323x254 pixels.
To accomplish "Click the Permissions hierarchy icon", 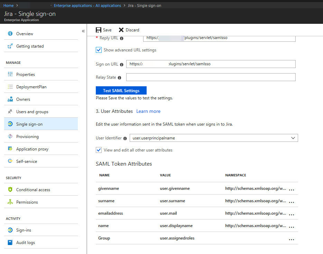I will click(x=10, y=202).
